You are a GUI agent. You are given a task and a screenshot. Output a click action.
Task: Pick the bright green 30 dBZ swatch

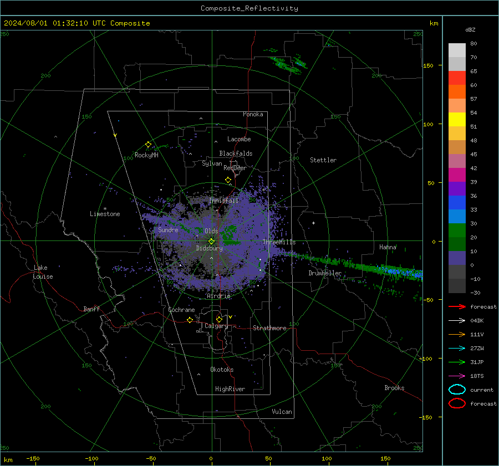[457, 231]
